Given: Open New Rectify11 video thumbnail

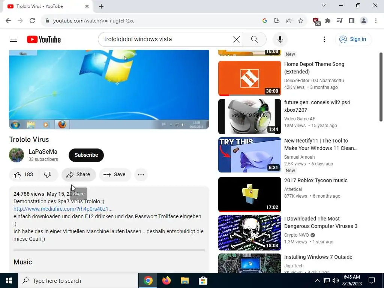Looking at the screenshot, I should coord(249,155).
